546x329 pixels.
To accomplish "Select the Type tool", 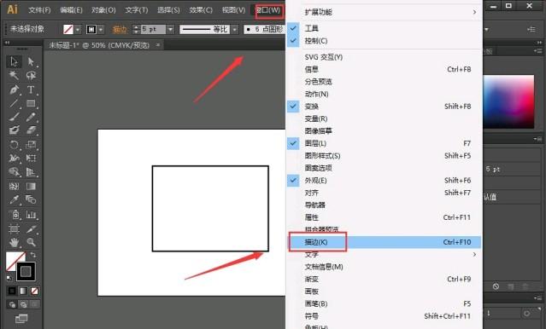I will click(x=31, y=89).
